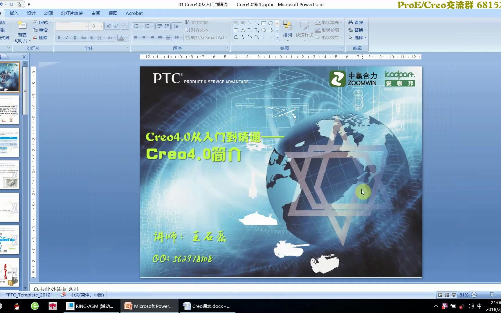Select the right arrow shape in the gallery
The image size is (501, 313).
tap(264, 30)
